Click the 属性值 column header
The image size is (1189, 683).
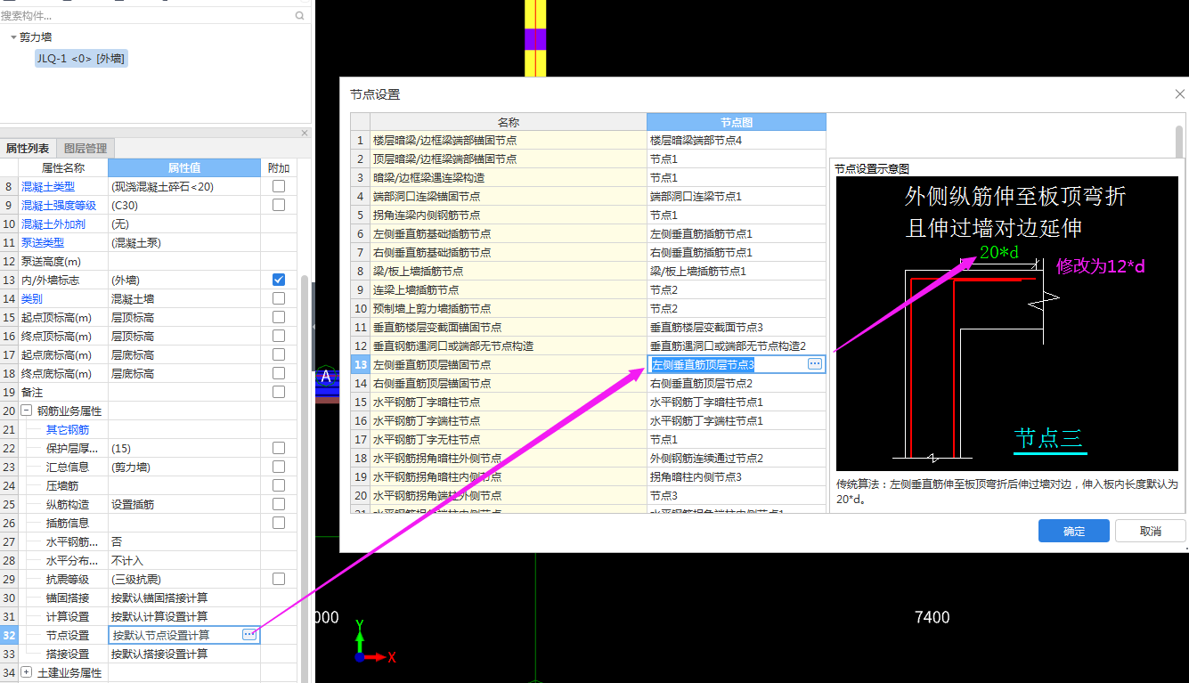pyautogui.click(x=184, y=167)
